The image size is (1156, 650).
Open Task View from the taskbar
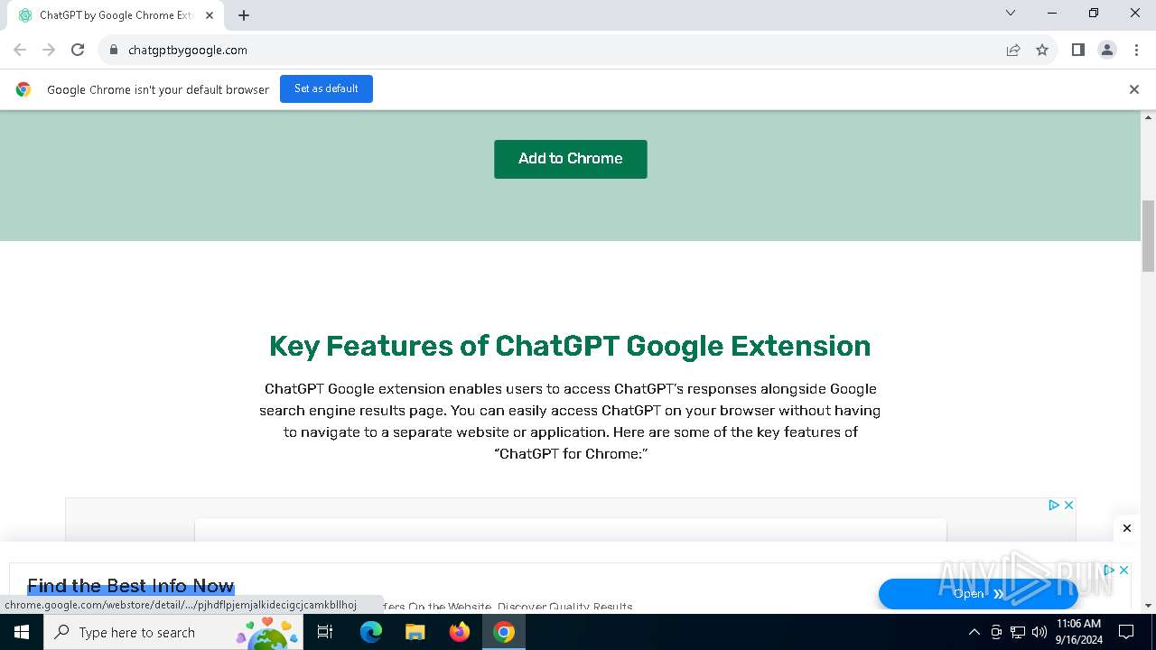(x=325, y=632)
